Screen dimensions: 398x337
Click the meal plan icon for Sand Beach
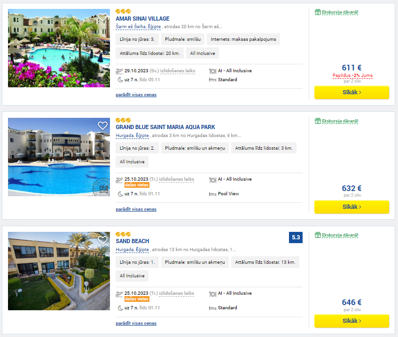click(x=212, y=294)
